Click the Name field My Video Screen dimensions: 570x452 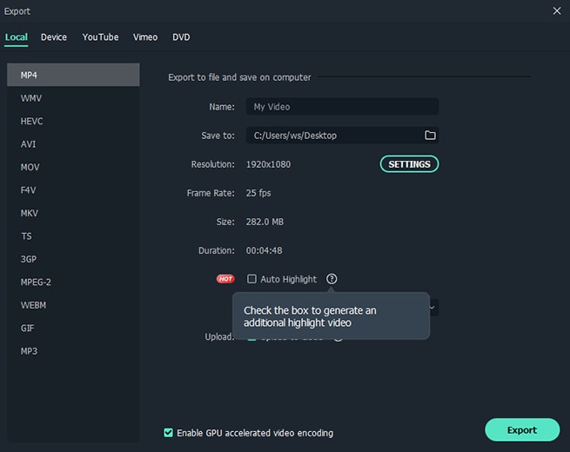pos(342,106)
